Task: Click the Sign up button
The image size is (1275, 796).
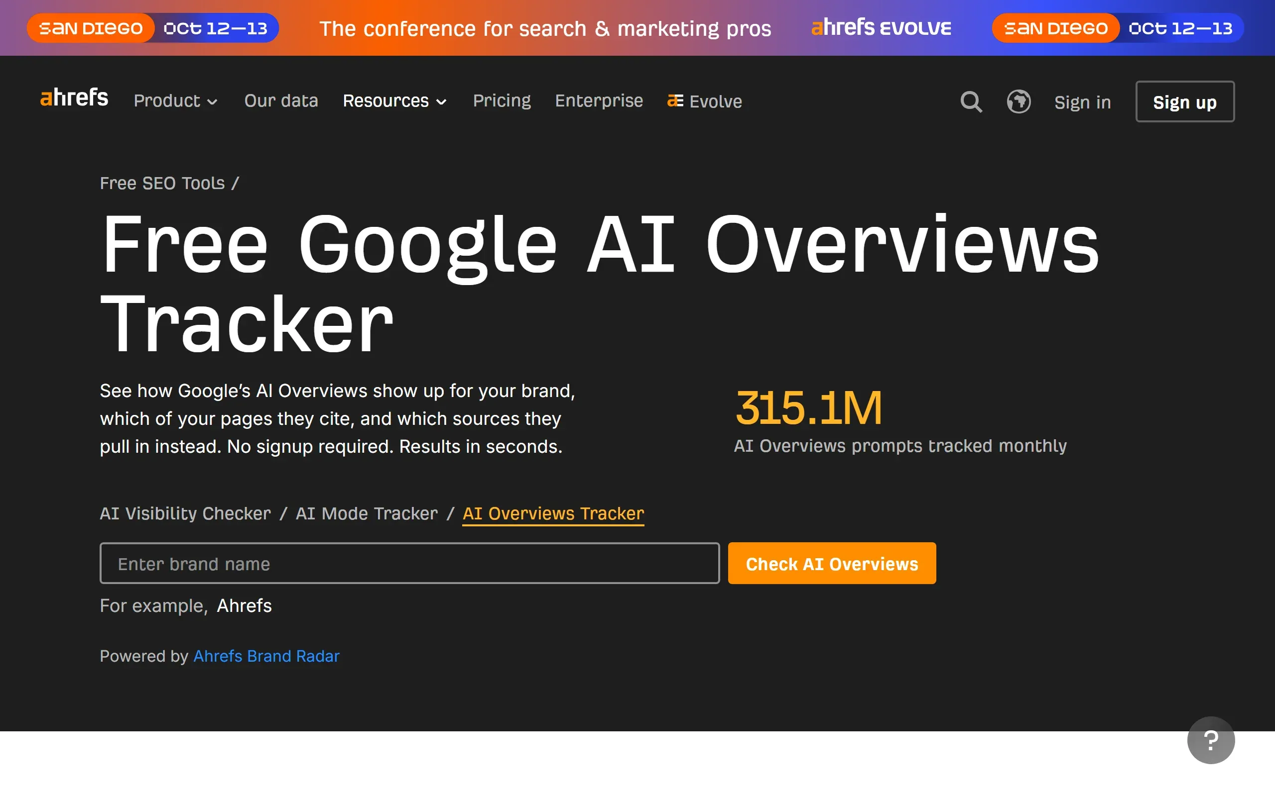Action: (1185, 101)
